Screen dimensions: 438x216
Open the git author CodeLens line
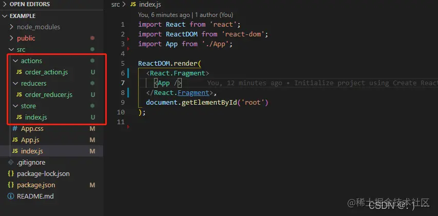[x=185, y=15]
